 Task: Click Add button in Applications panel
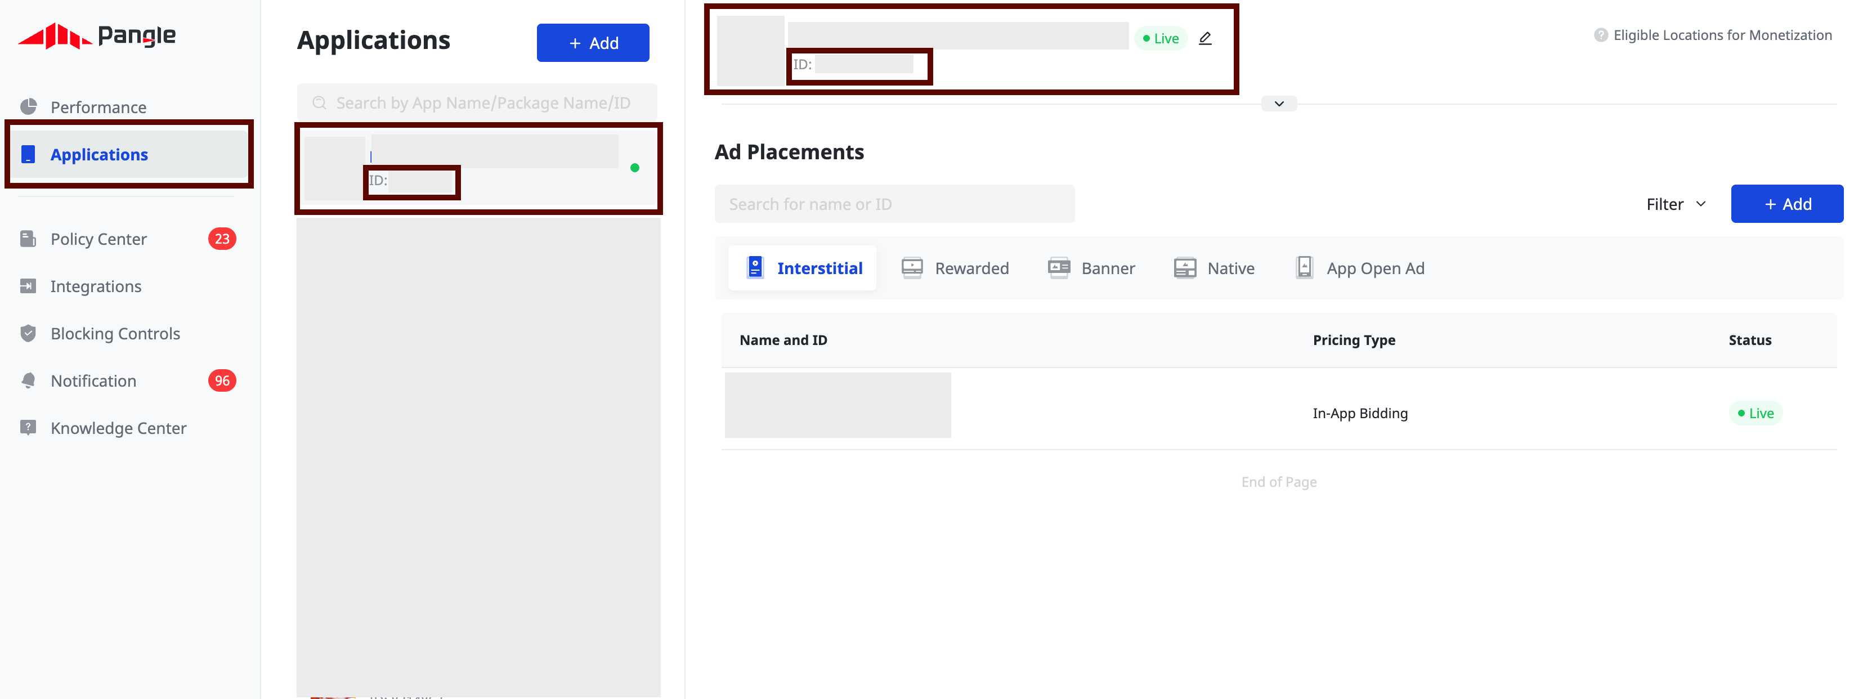tap(592, 43)
